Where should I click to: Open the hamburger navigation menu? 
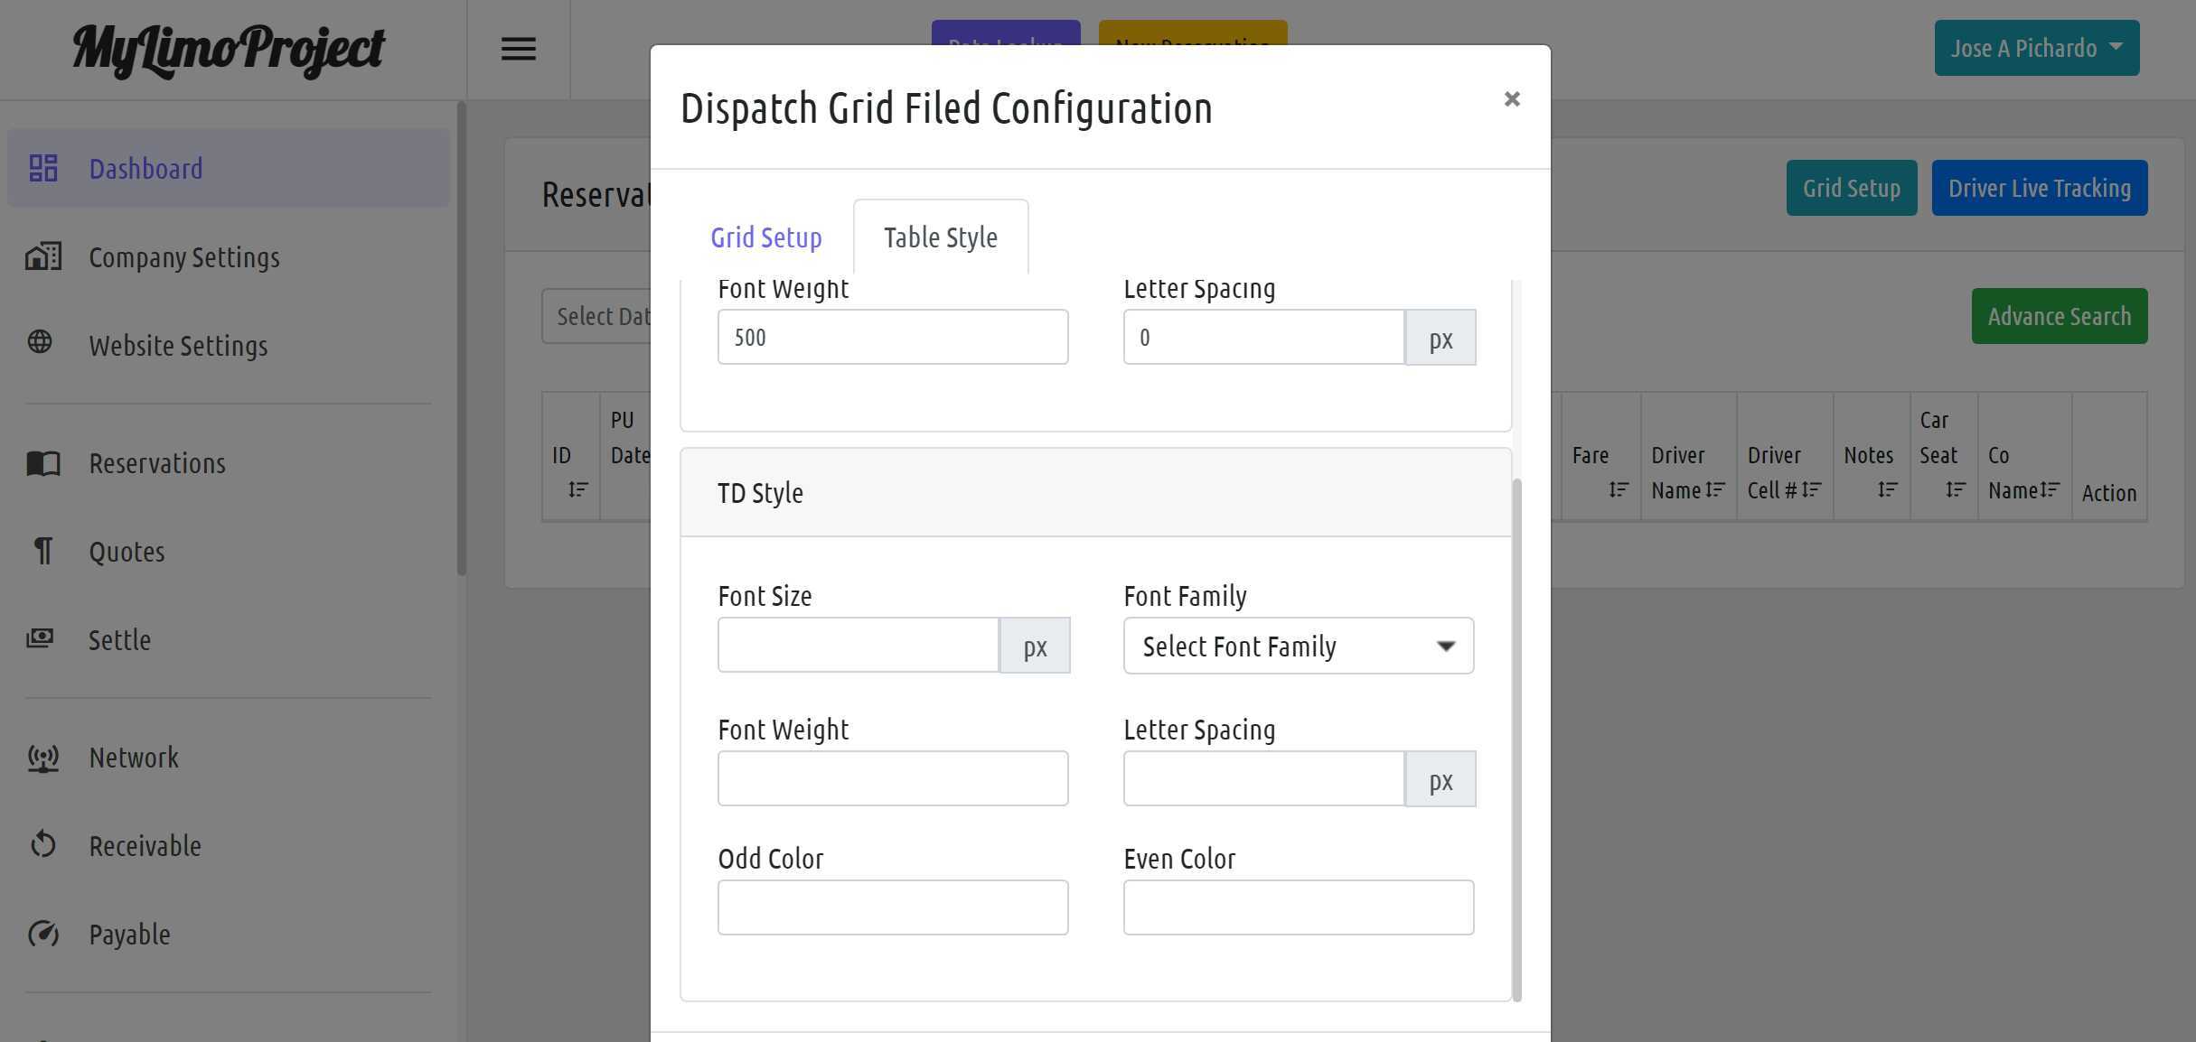click(518, 49)
